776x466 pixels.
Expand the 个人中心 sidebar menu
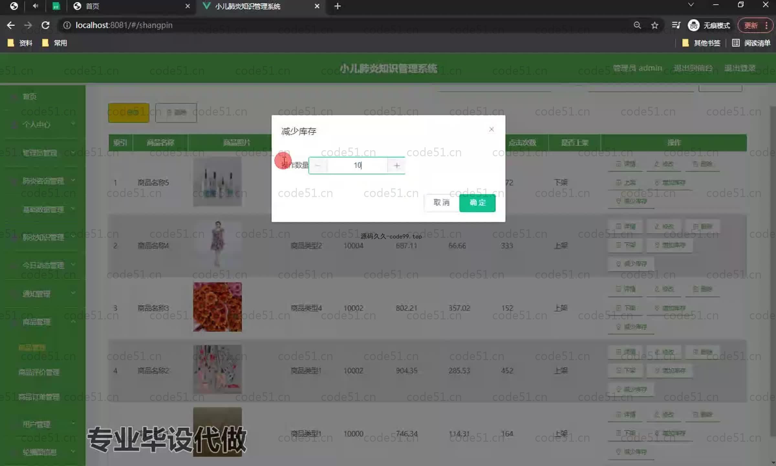43,125
